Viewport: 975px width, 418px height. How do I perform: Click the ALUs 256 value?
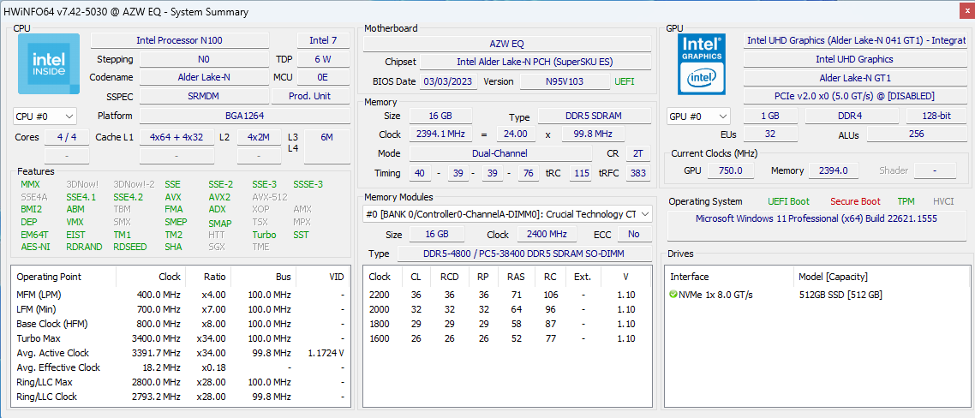(916, 134)
